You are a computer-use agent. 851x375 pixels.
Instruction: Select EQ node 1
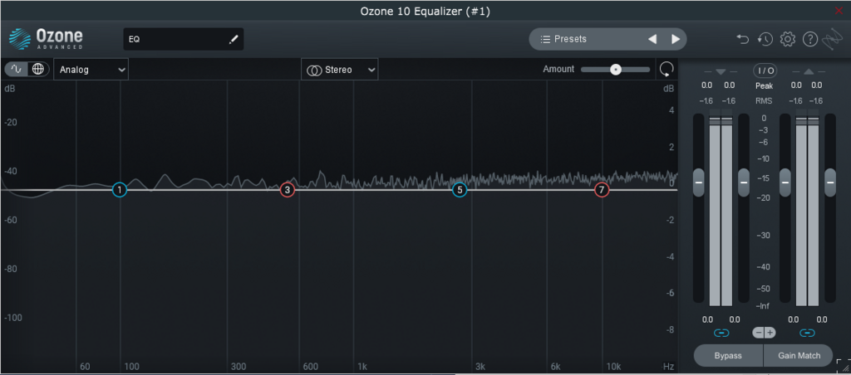point(120,190)
